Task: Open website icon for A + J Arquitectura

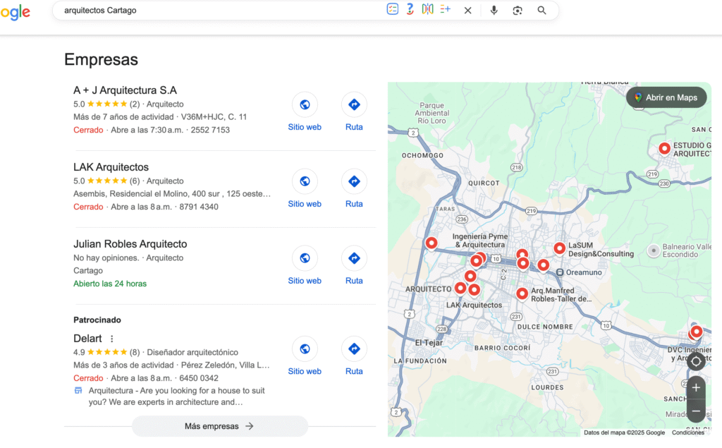Action: point(305,104)
